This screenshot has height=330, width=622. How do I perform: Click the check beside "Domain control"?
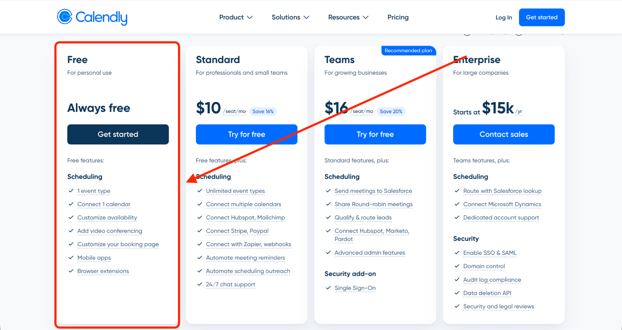click(x=457, y=266)
